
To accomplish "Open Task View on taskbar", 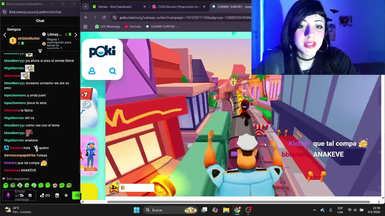I will point(204,210).
